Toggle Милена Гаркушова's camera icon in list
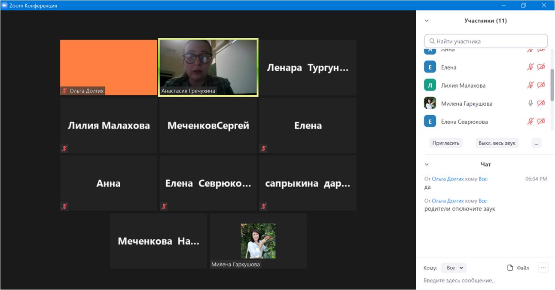 (x=541, y=103)
